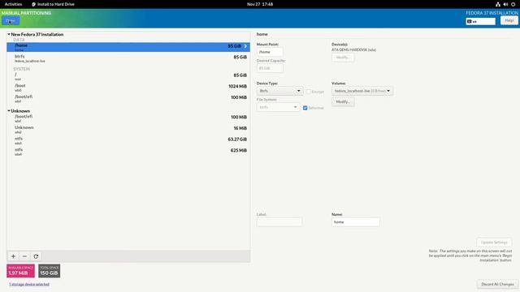Open the Volume fedora_localhost-live dropdown
This screenshot has height=292, width=520.
point(362,91)
